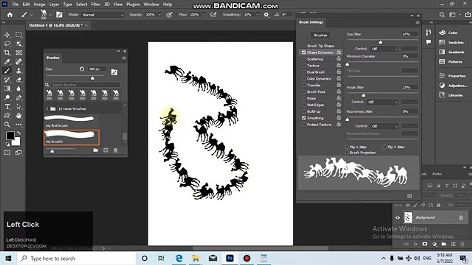Select the Object Selection tool
472x265 pixels.
click(x=18, y=43)
